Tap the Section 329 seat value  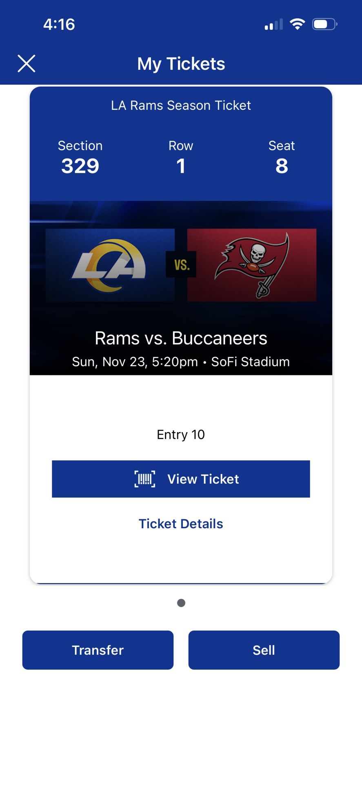coord(80,166)
